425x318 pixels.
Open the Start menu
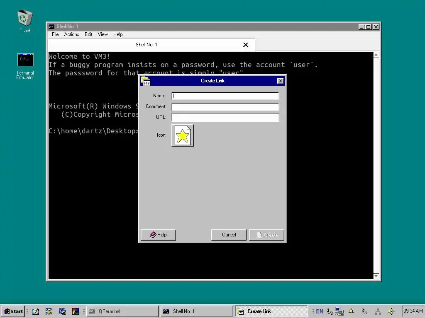pyautogui.click(x=13, y=311)
